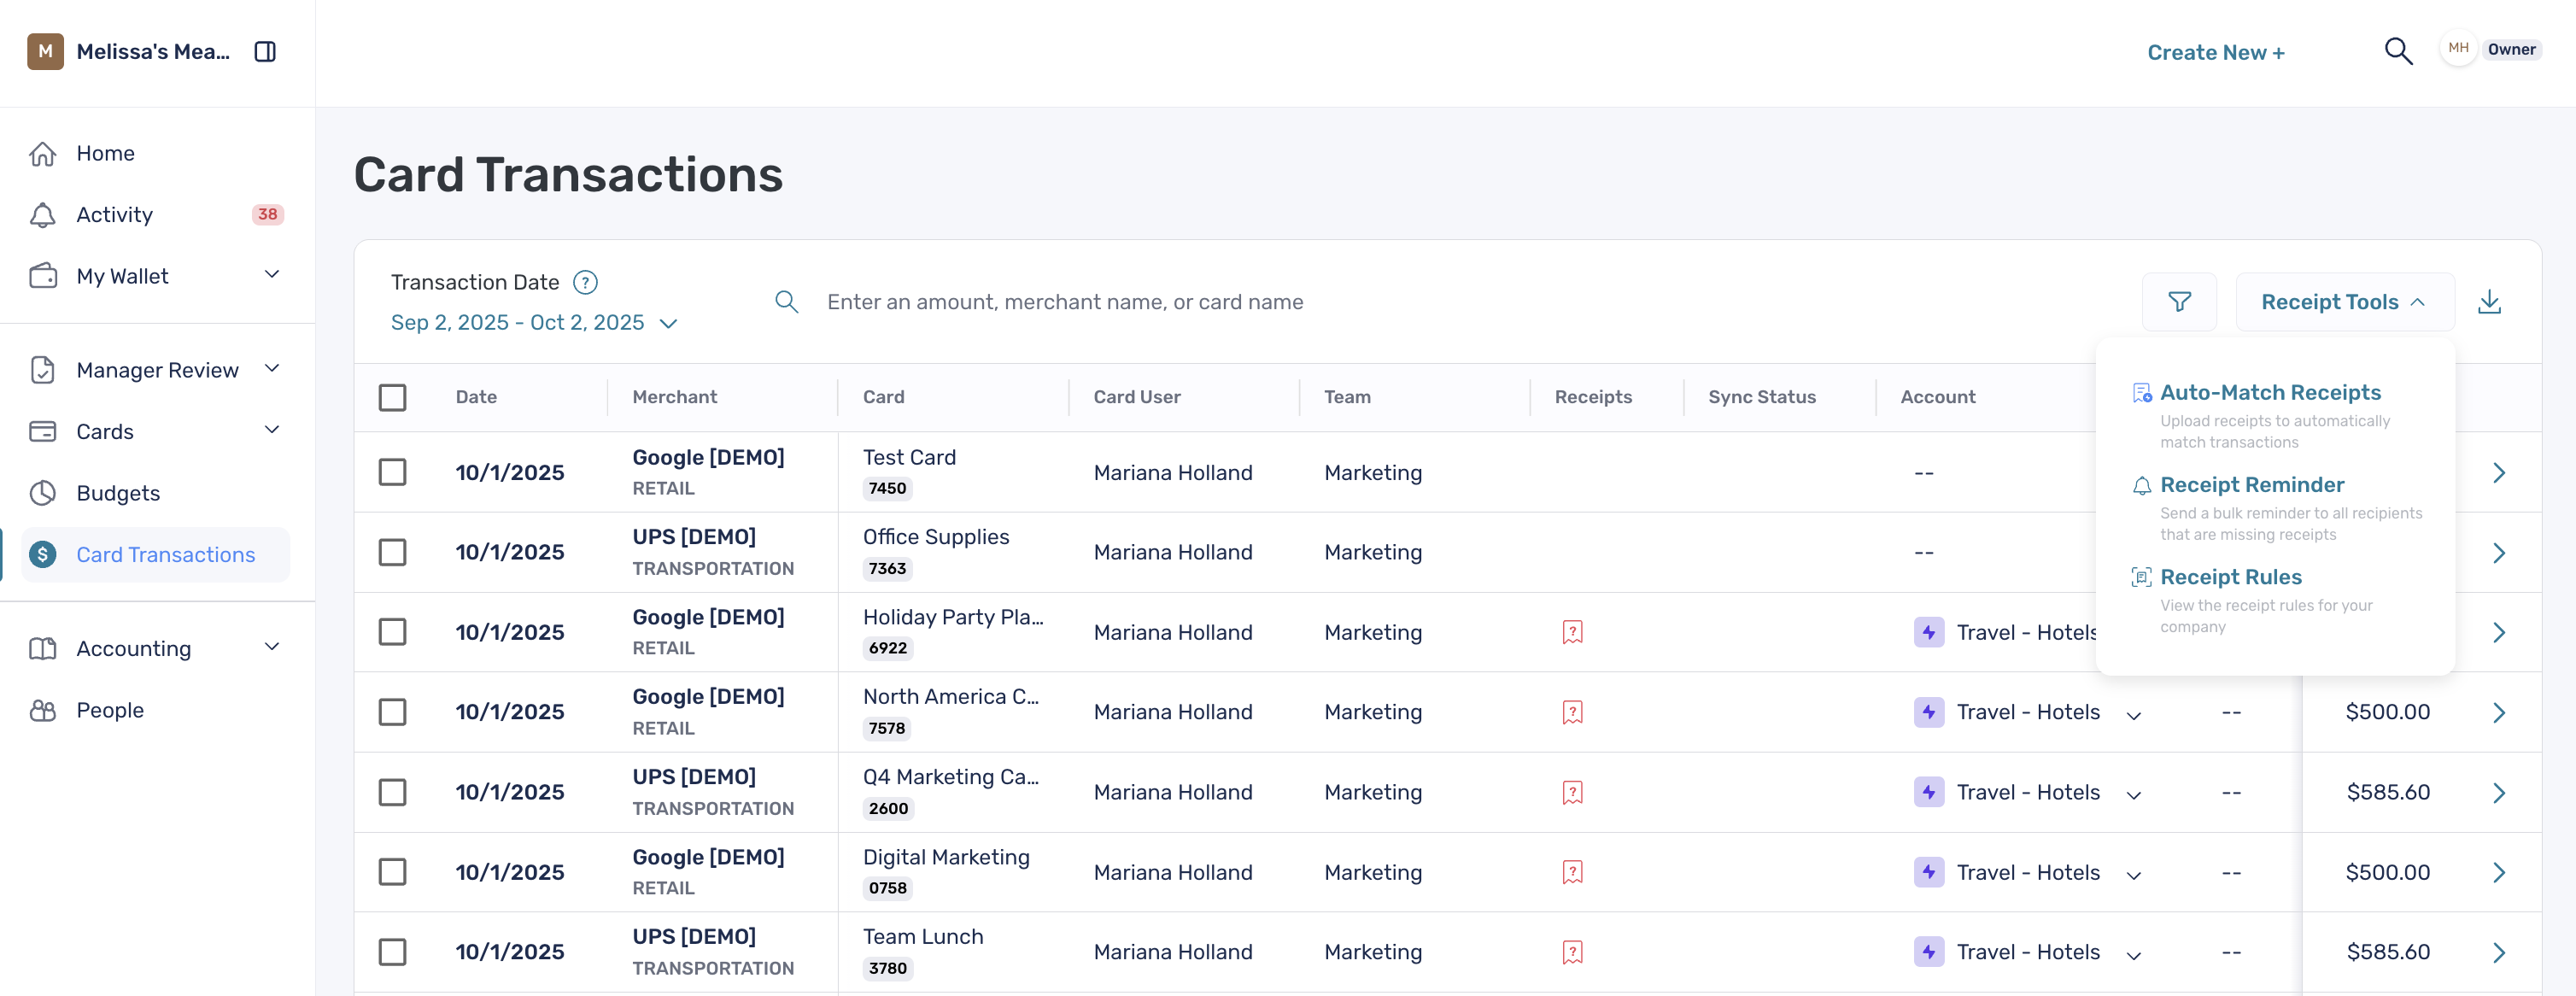Open details arrow for Holiday Party Pla... row
The height and width of the screenshot is (996, 2576).
tap(2499, 632)
